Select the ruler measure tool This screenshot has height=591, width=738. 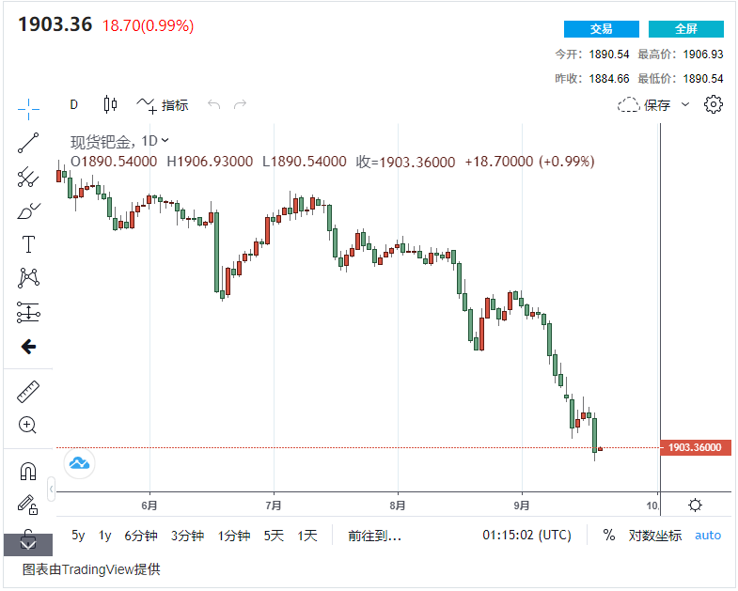coord(28,391)
